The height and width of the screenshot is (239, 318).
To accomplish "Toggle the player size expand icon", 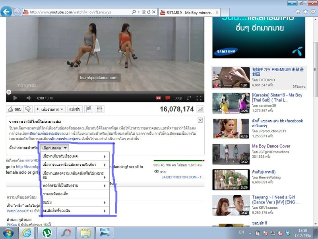I will (189, 98).
